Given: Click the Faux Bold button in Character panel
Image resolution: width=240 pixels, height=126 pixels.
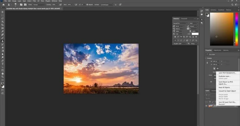Looking at the screenshot, I should point(175,37).
